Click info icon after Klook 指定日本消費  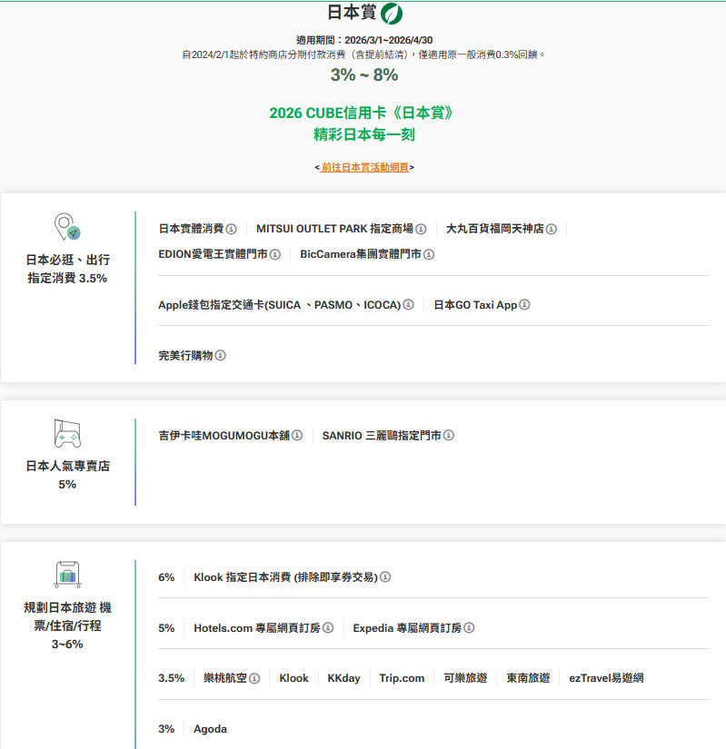coord(385,577)
